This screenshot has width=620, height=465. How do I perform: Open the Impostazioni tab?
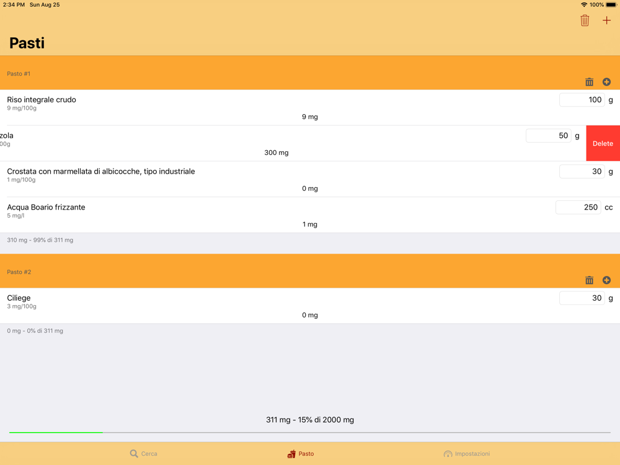click(x=467, y=454)
